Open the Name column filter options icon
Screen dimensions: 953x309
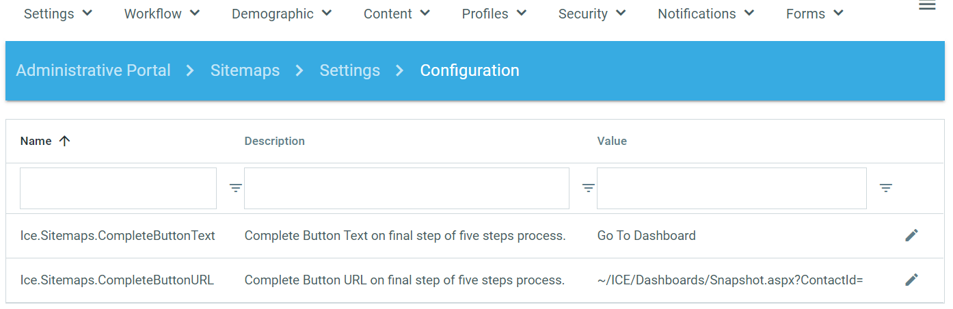(236, 188)
